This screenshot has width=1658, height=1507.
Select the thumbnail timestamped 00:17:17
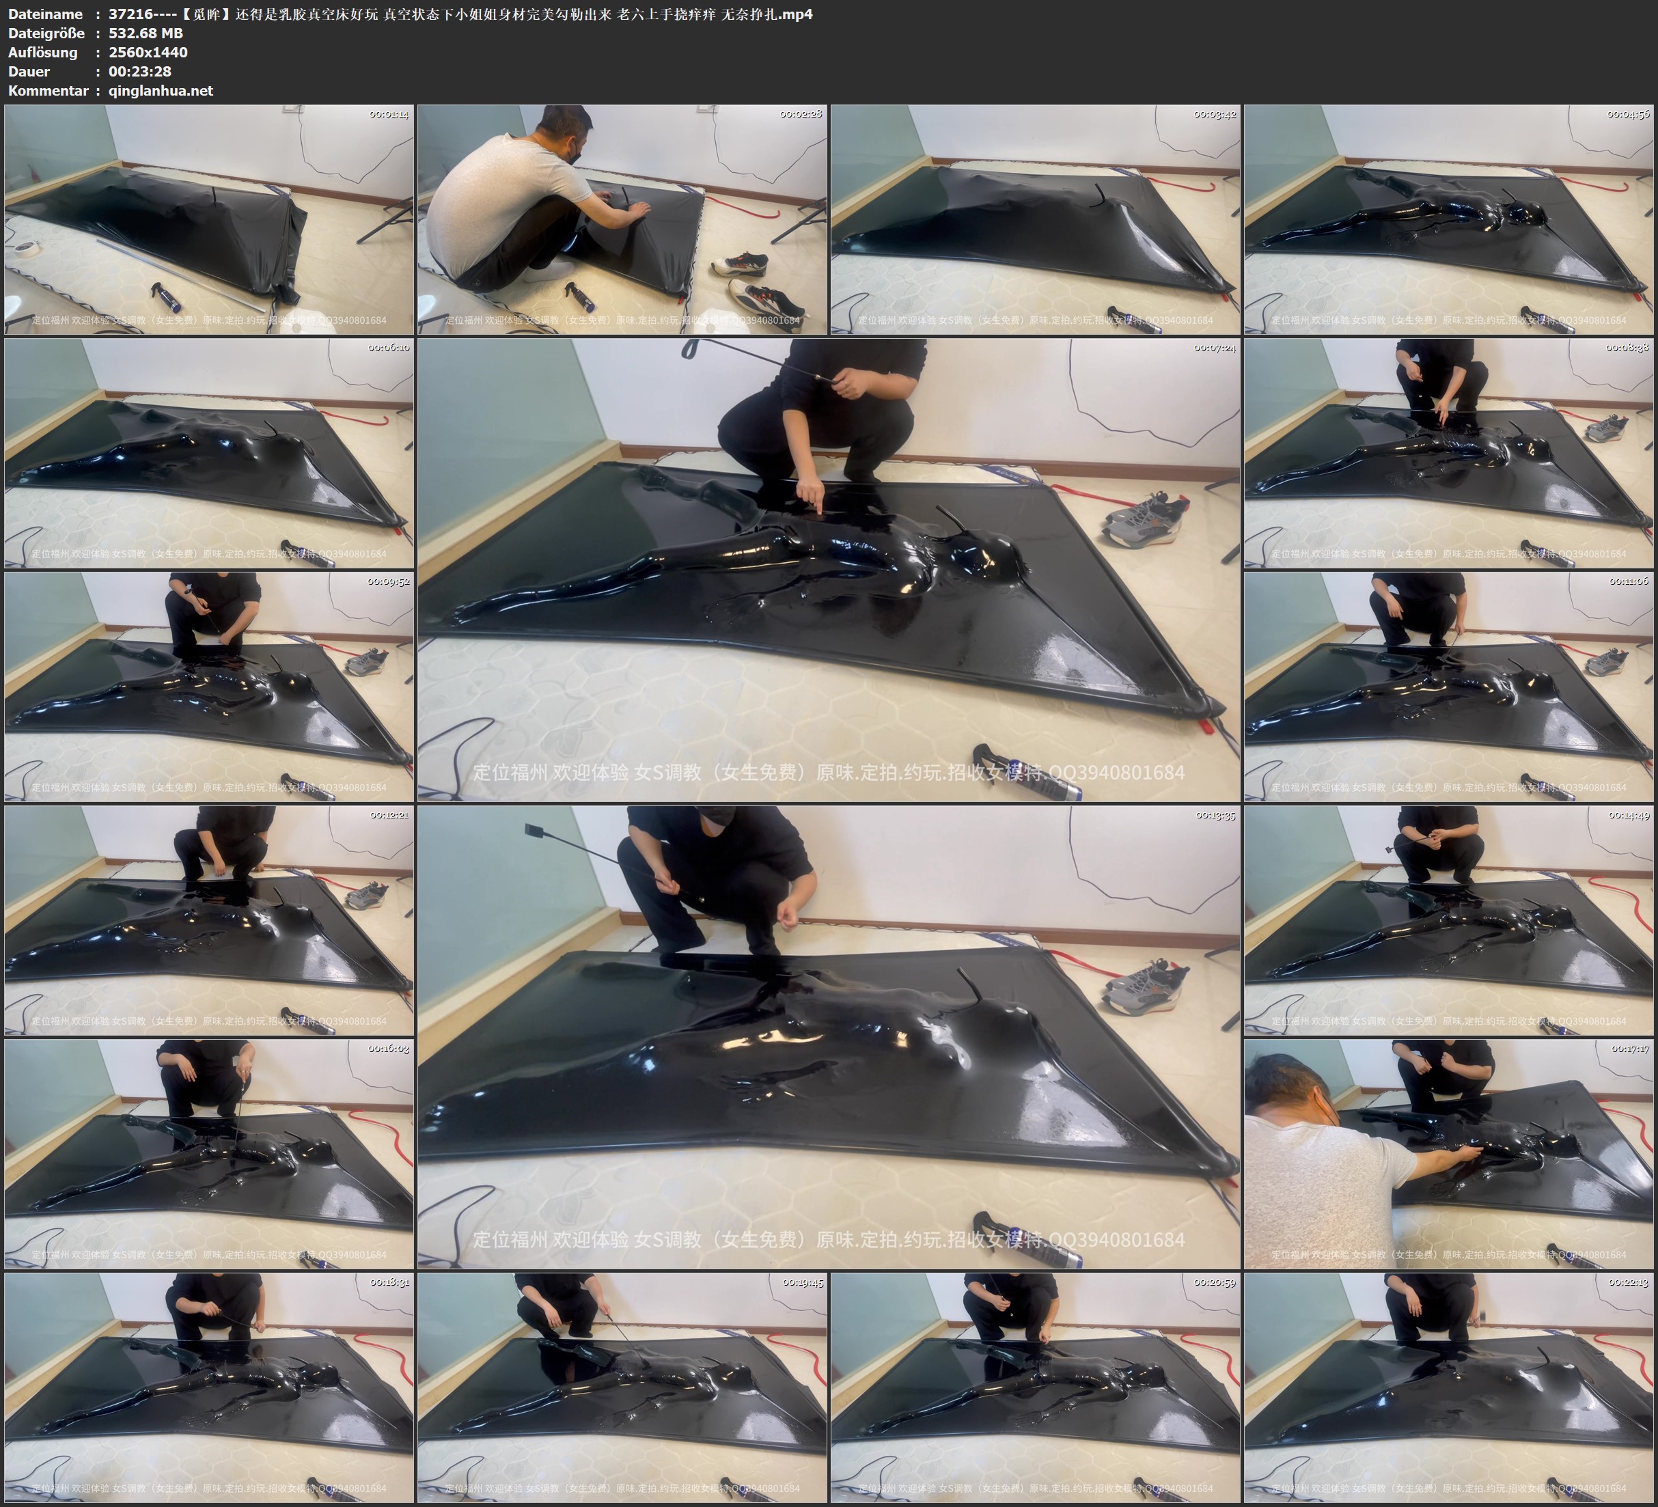(x=1449, y=1154)
